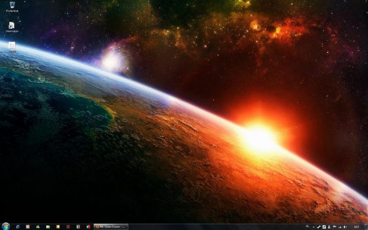
Task: Click the Show Desktop strip at taskbar end
Action: pyautogui.click(x=366, y=227)
